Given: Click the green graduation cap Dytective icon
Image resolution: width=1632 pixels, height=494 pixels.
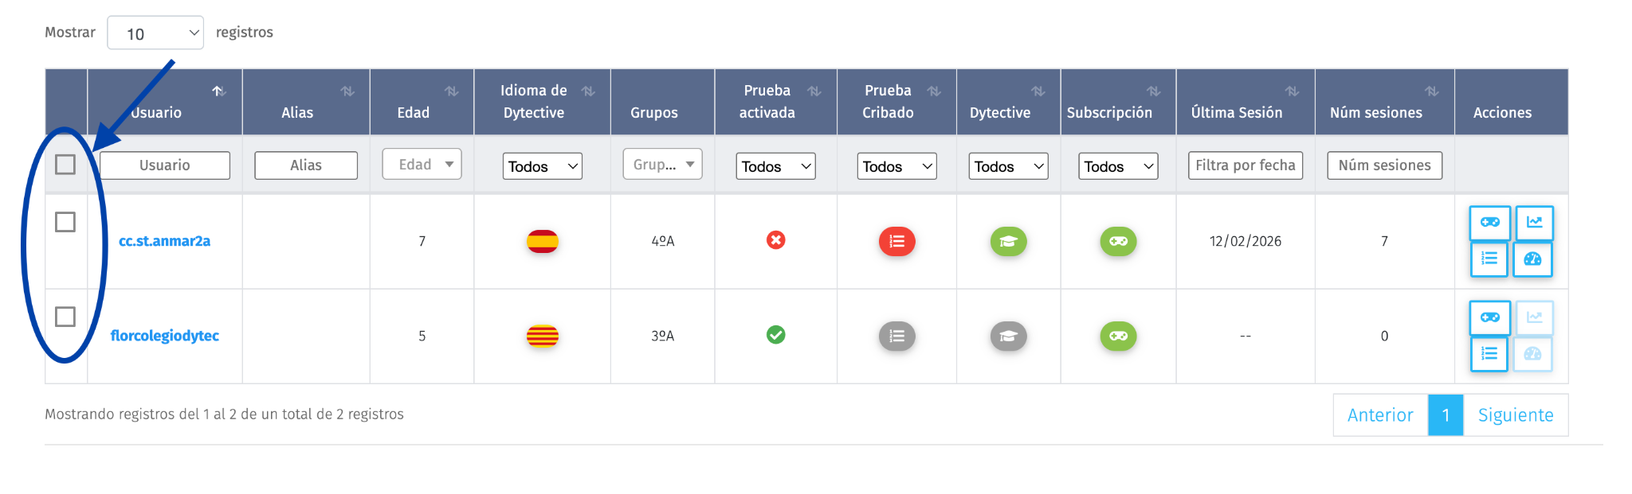Looking at the screenshot, I should 1008,241.
